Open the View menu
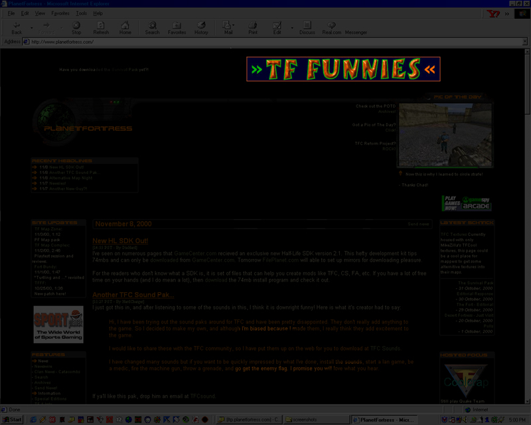This screenshot has width=531, height=425. (x=40, y=13)
